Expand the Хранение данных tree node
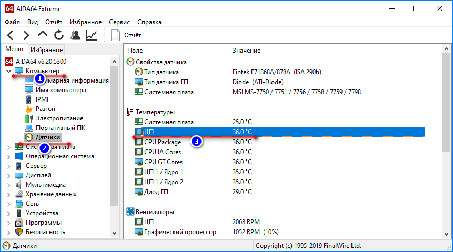 coord(8,195)
